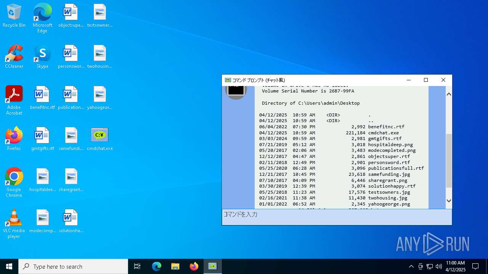Click sharegrant.png in directory listing

(388, 180)
